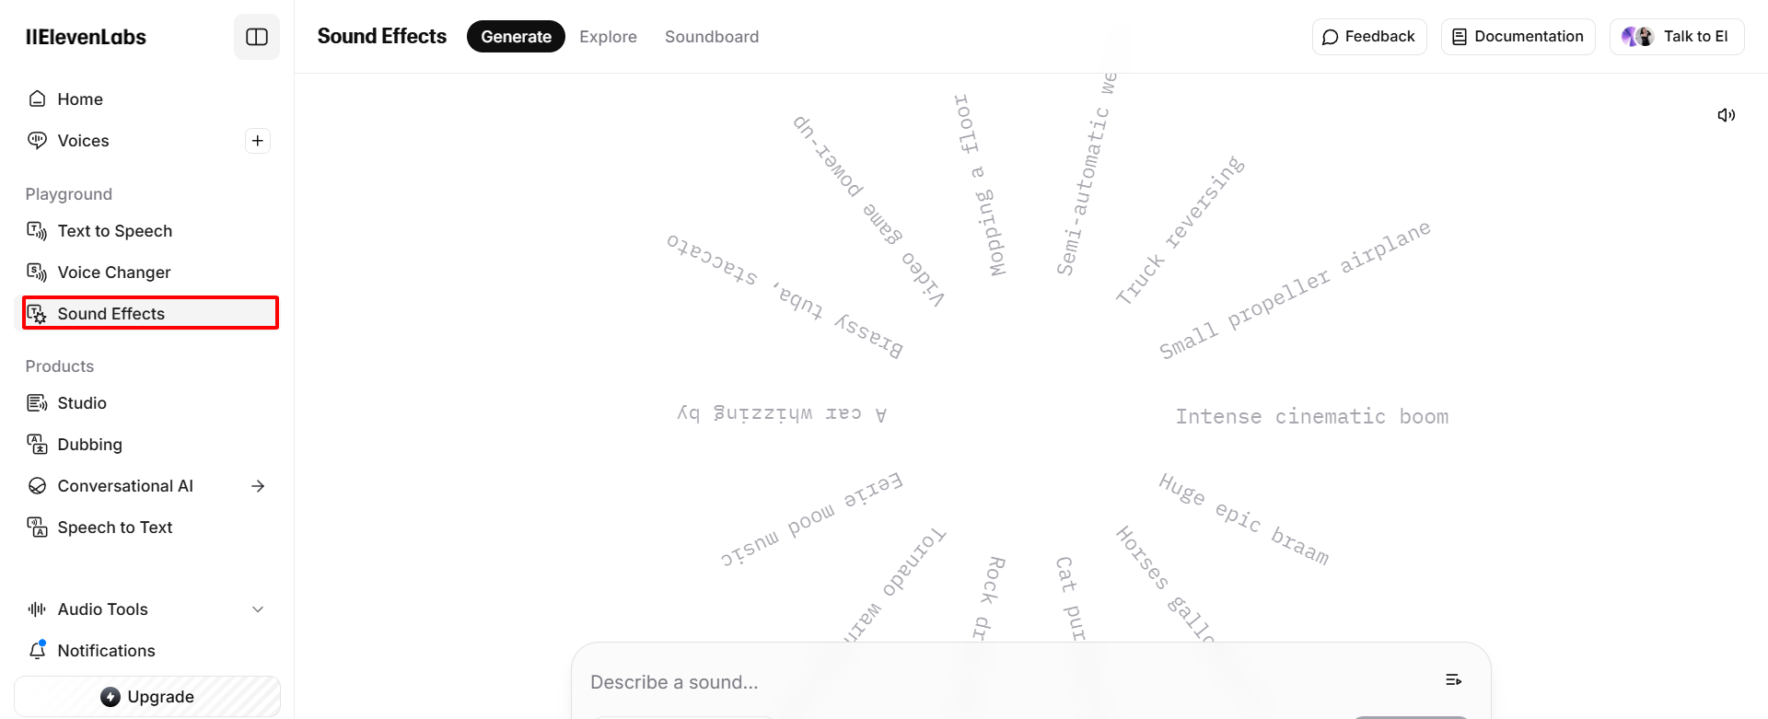Select the Generate tab
1768x719 pixels.
click(516, 37)
